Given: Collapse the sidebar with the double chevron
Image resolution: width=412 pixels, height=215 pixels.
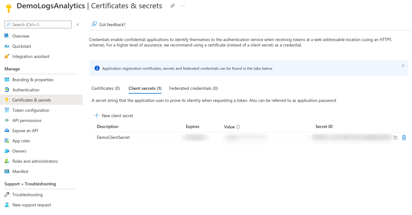Looking at the screenshot, I should click(77, 24).
